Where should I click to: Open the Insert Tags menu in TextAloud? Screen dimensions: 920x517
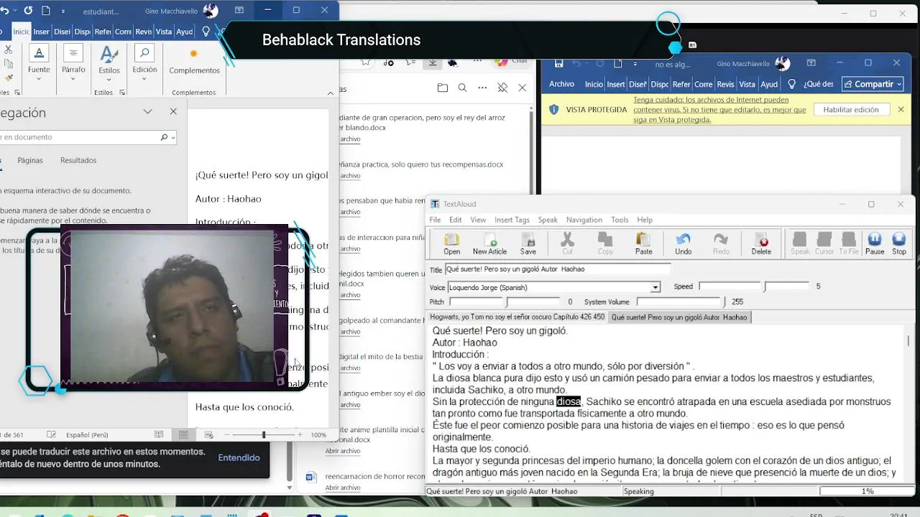coord(512,220)
